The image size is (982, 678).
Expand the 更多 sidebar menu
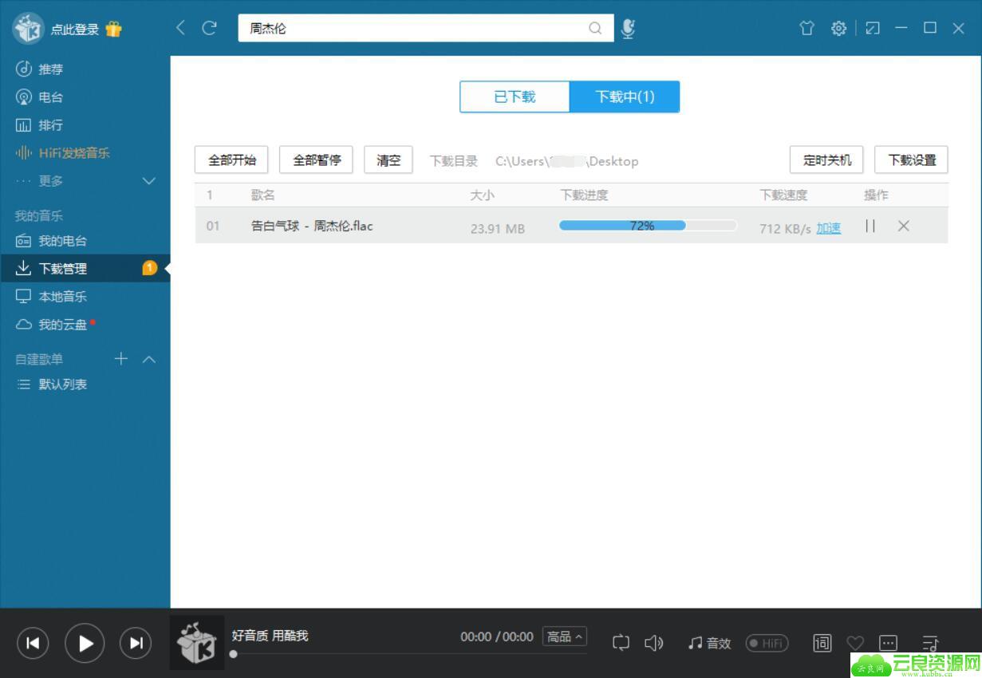149,181
